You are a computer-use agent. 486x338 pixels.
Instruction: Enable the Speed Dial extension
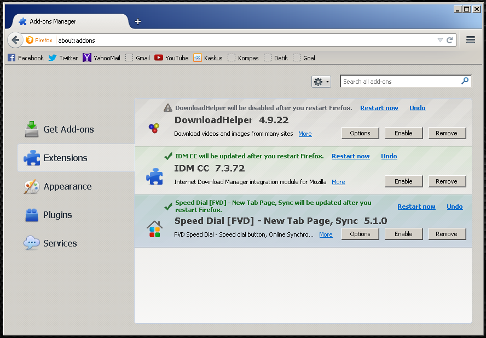(403, 234)
